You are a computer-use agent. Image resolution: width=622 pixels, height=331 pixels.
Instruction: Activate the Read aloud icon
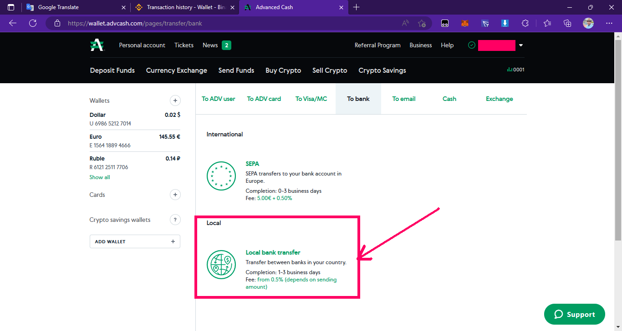click(405, 23)
